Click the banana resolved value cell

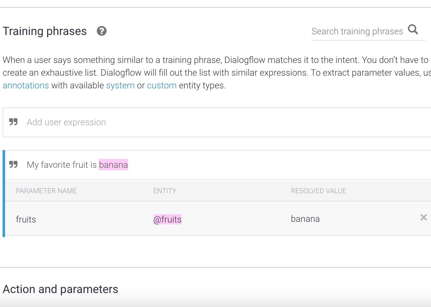pos(305,219)
